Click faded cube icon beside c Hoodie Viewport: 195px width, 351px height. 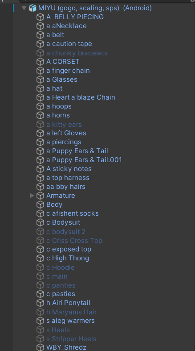click(x=40, y=267)
